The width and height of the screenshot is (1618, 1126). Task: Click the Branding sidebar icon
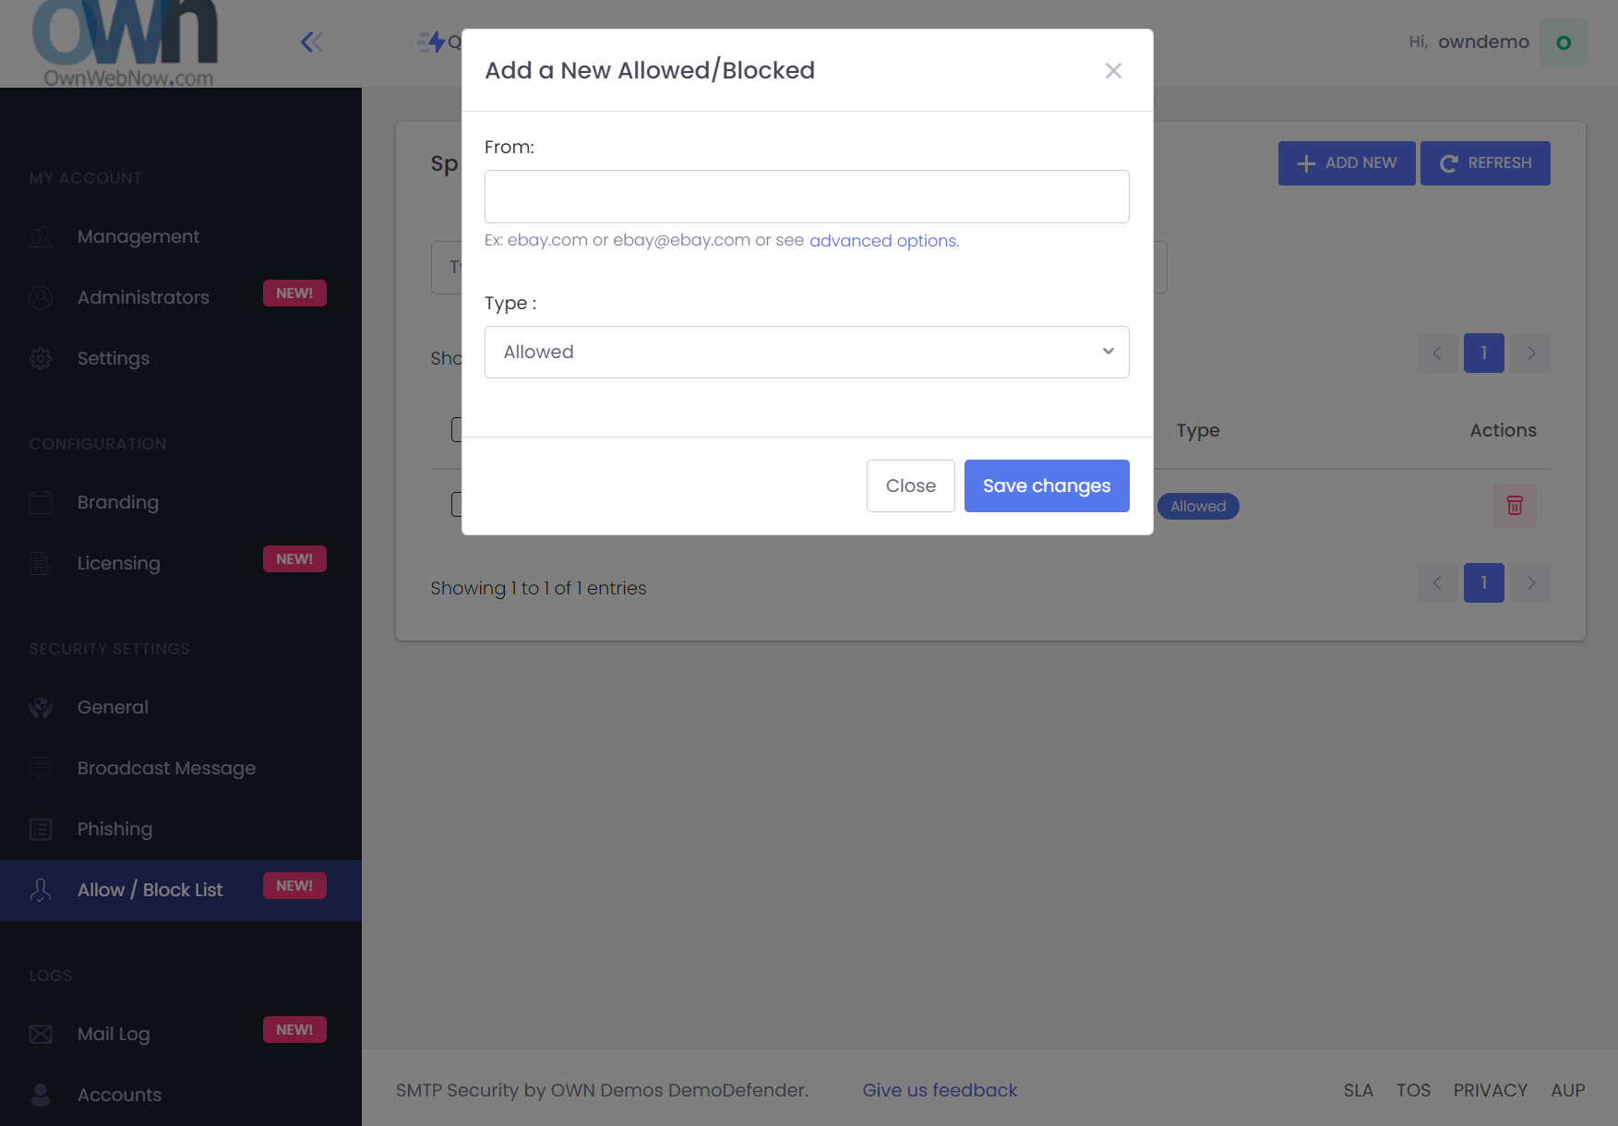pos(41,502)
